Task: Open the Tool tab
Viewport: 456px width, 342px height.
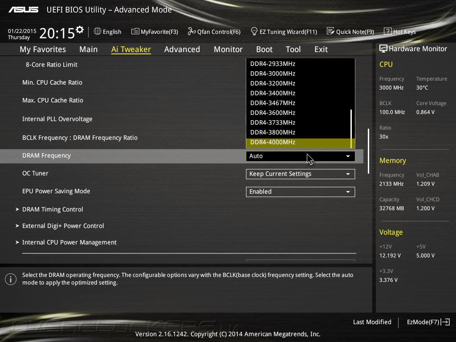Action: (293, 49)
